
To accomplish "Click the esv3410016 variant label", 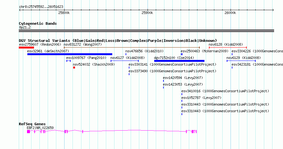I will point(225,91).
